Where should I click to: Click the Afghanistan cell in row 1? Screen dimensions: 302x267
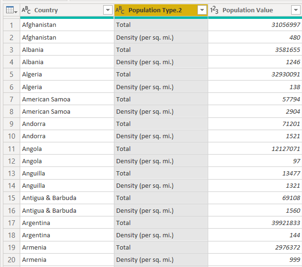[67, 25]
